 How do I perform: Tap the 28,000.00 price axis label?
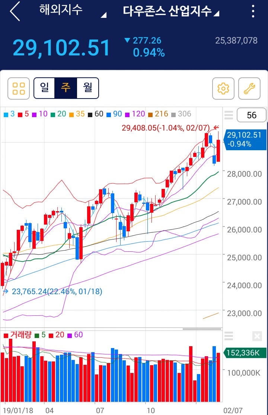(x=245, y=174)
